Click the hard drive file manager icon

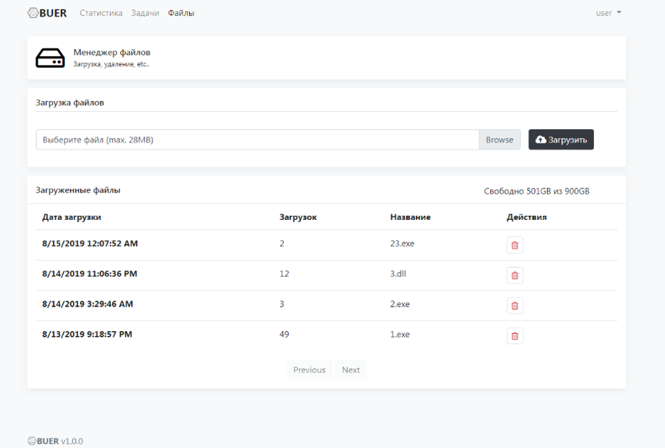50,57
